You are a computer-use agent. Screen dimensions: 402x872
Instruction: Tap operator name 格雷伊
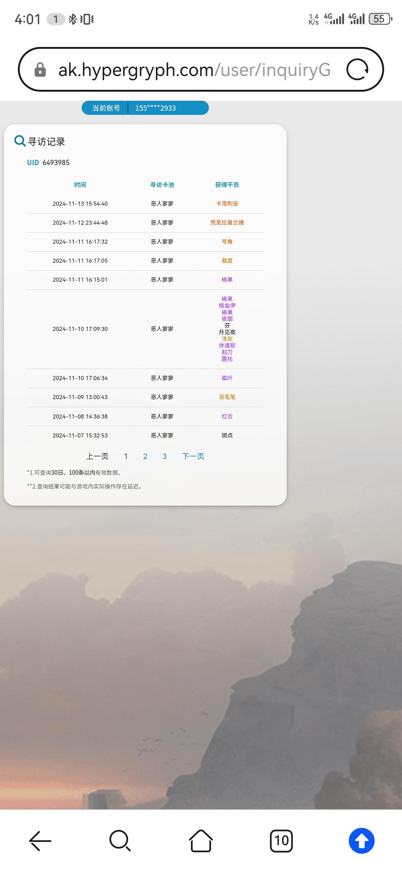click(x=227, y=306)
